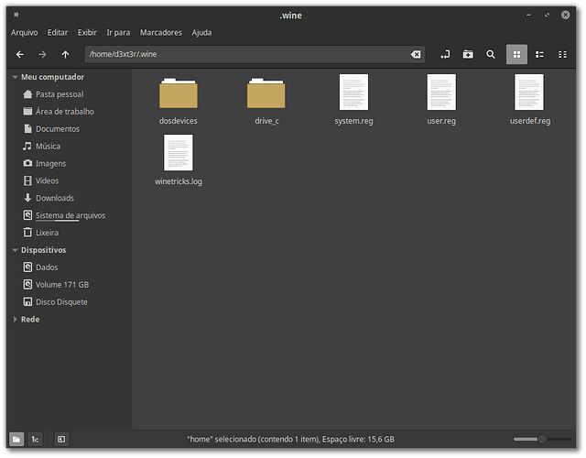Collapse the Dispositivos section
Image resolution: width=586 pixels, height=458 pixels.
pyautogui.click(x=15, y=250)
